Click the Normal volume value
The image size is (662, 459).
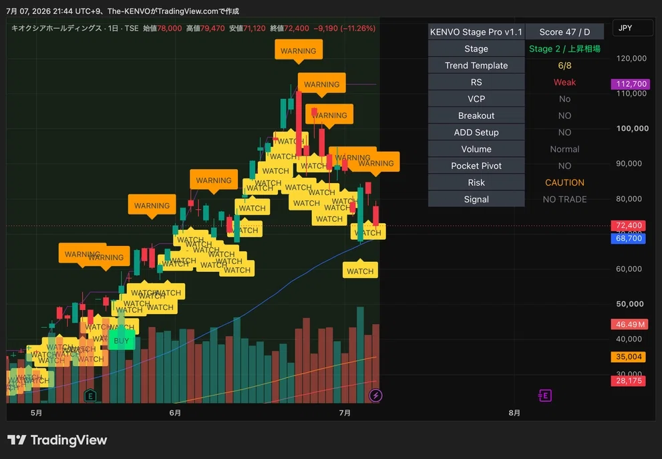[564, 149]
